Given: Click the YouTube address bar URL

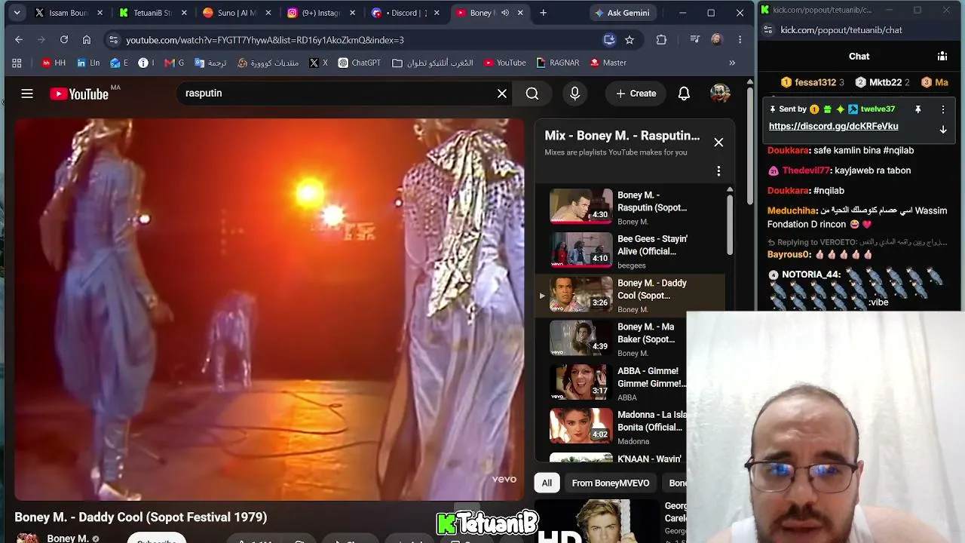Looking at the screenshot, I should (265, 40).
